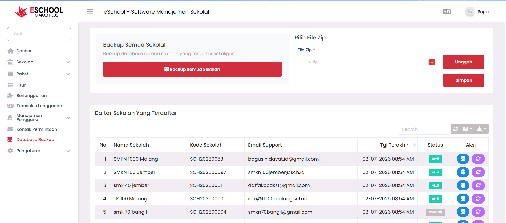506x223 pixels.
Task: Restore database for SMKN 100 Jember
Action: pos(478,172)
